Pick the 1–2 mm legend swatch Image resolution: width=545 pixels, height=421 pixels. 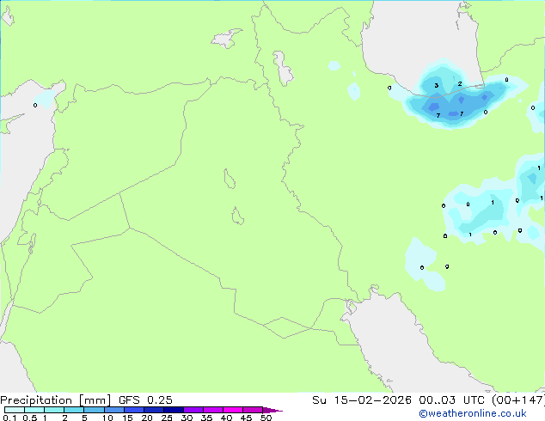(54, 410)
